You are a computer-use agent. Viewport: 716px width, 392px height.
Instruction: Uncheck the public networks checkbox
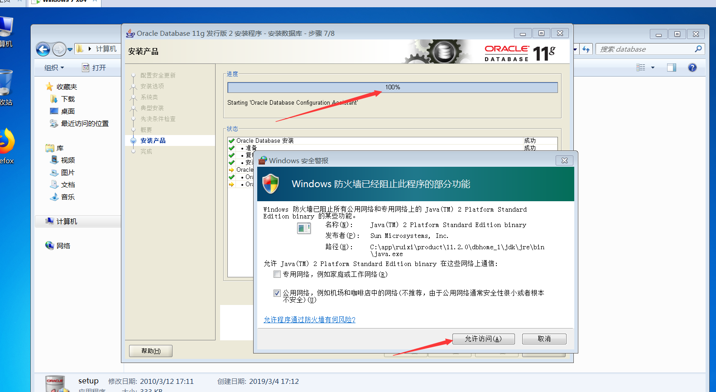pyautogui.click(x=277, y=293)
